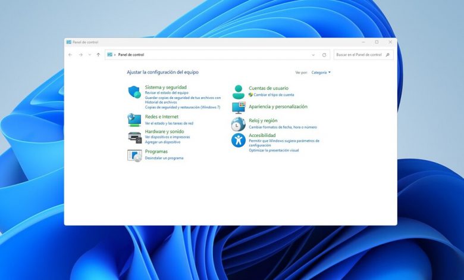
Task: Click Cambiar formatos de fecha, hora o número
Action: click(x=283, y=127)
